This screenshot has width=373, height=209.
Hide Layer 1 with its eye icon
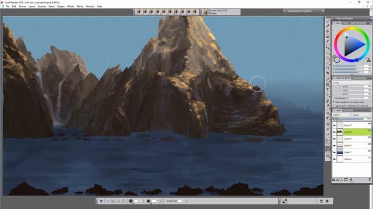335,152
